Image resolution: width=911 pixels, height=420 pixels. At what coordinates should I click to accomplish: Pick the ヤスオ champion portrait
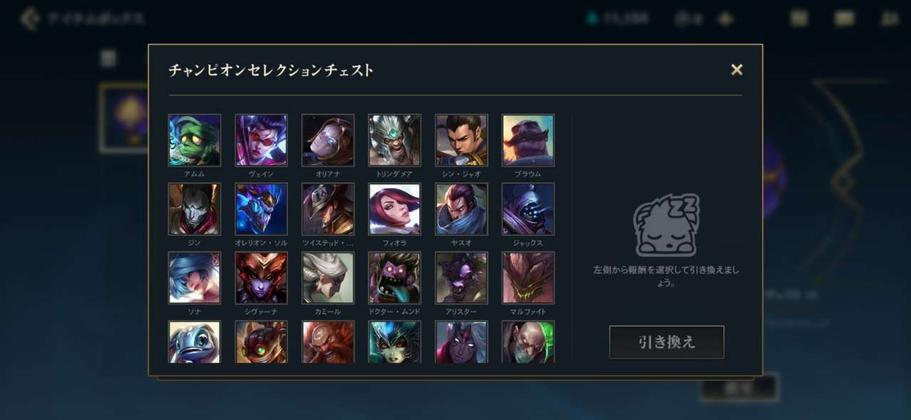tap(462, 209)
